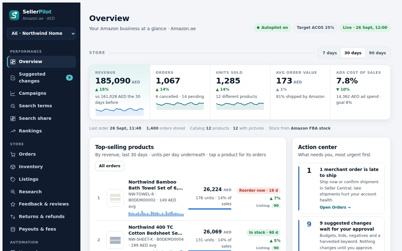
Task: Click the Inventory box icon
Action: pos(13,167)
